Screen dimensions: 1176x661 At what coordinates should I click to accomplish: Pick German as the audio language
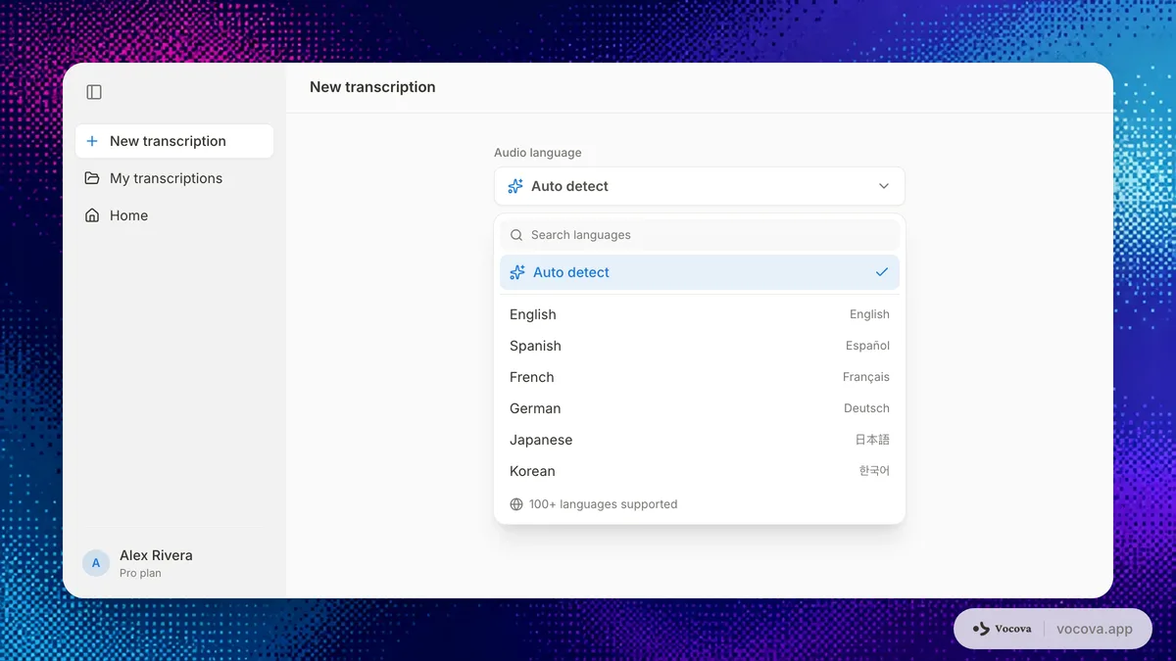tap(700, 408)
